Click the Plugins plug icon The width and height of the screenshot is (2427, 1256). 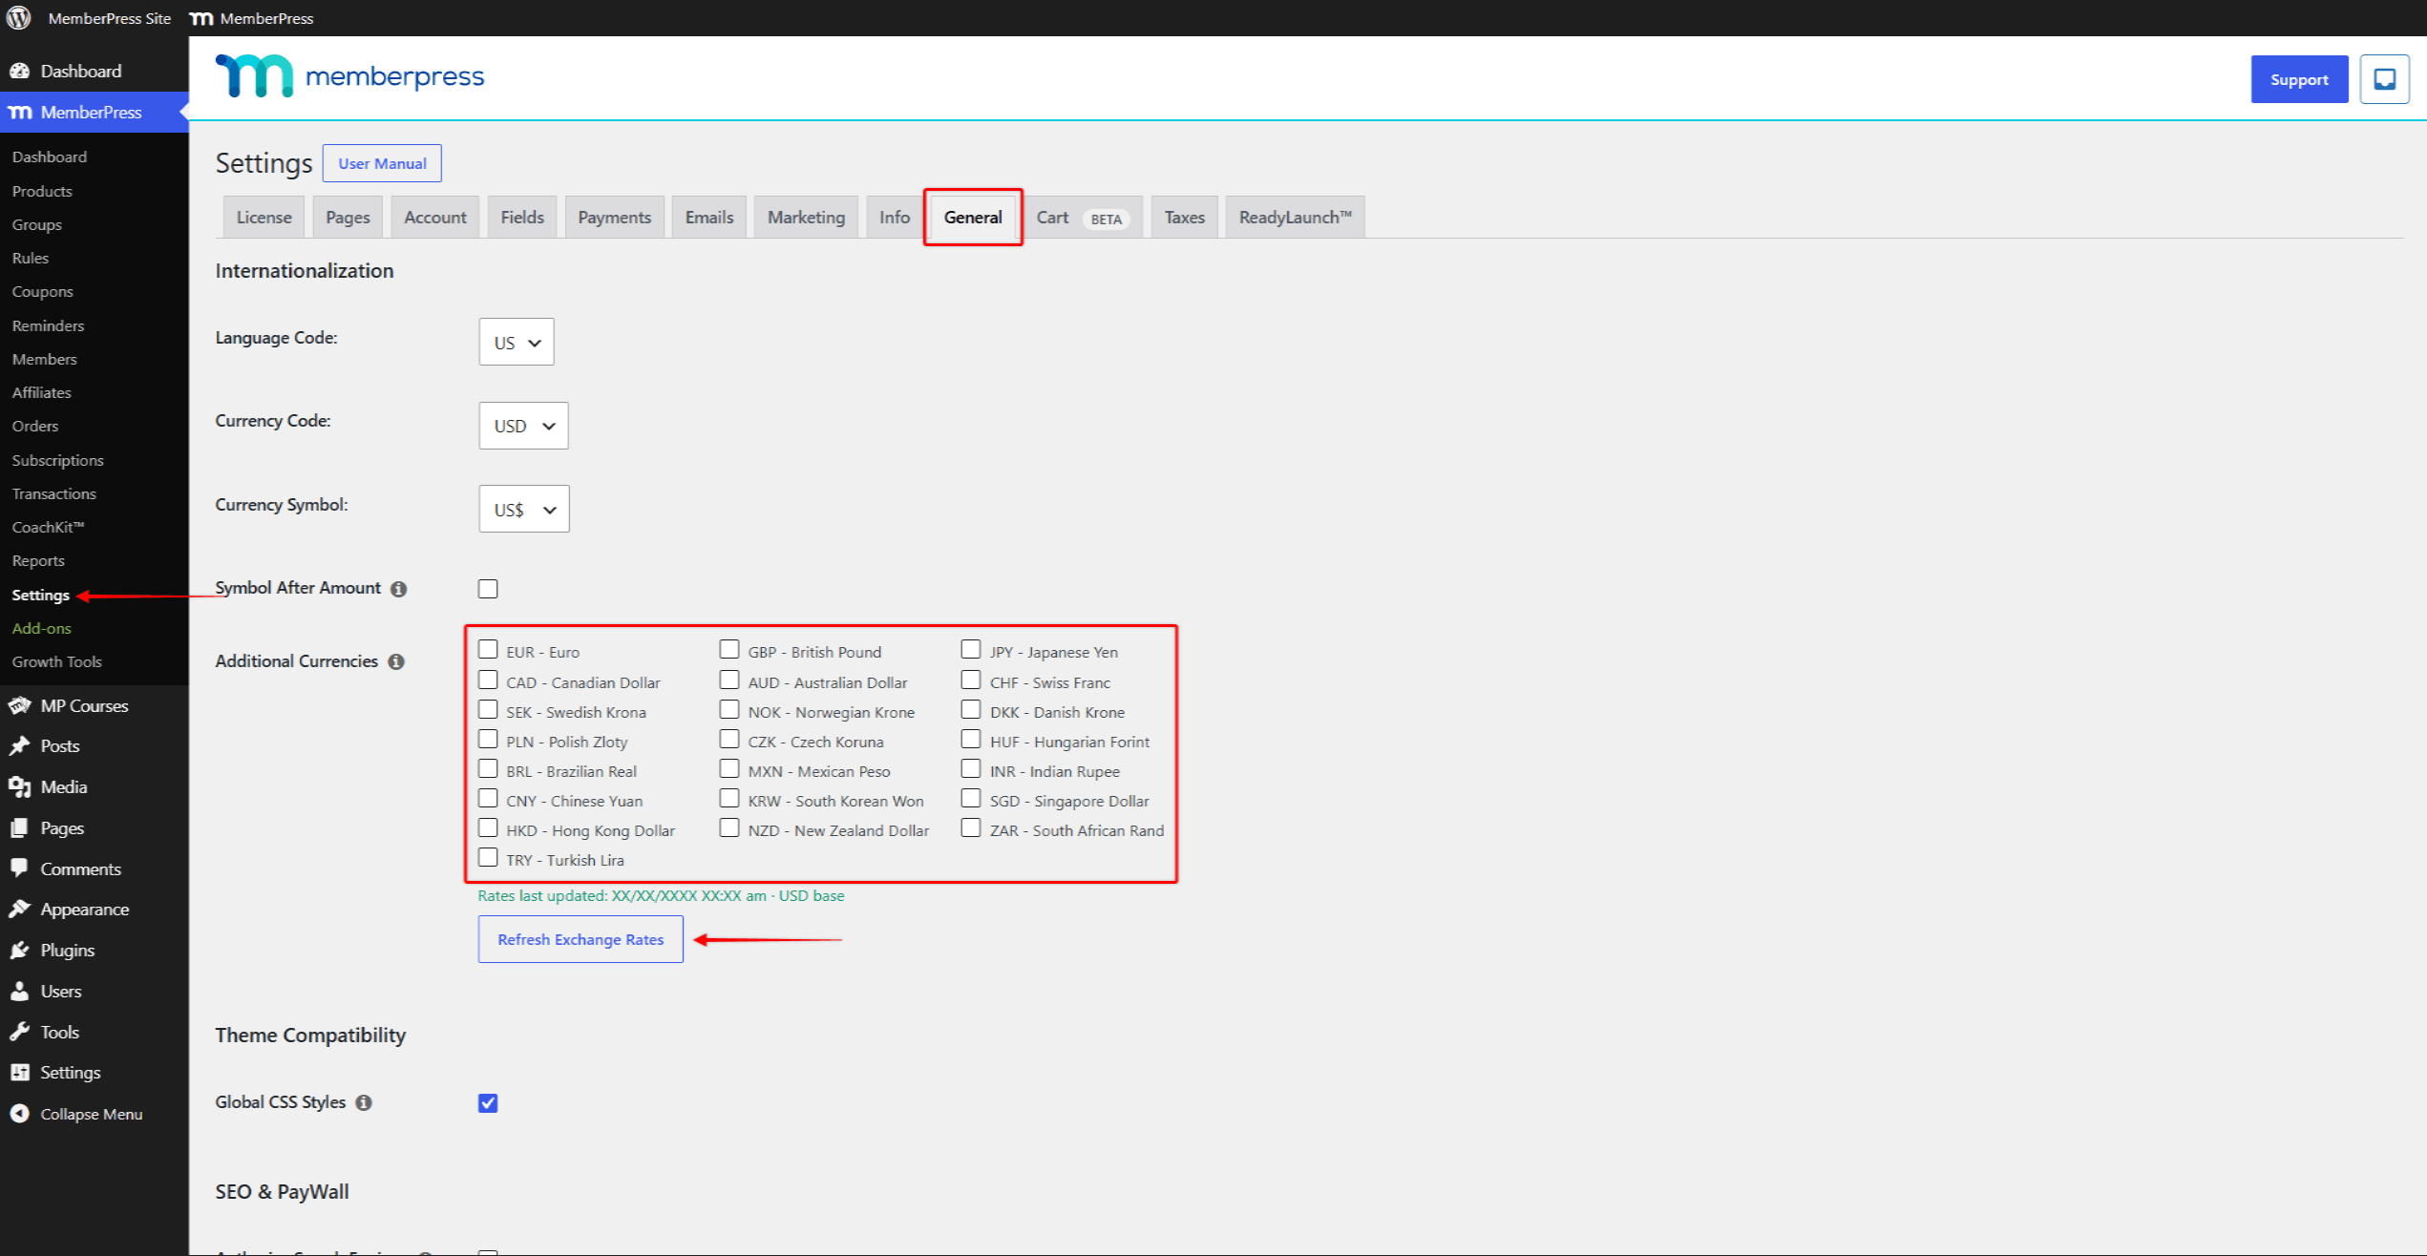(x=19, y=950)
